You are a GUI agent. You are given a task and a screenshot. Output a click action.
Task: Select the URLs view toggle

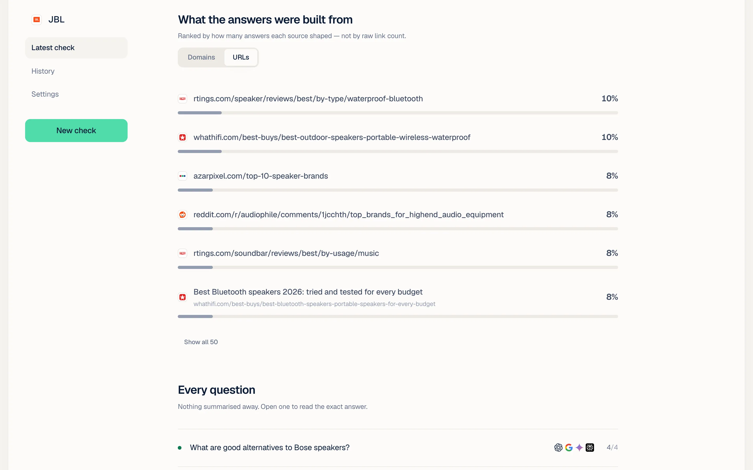[x=241, y=57]
